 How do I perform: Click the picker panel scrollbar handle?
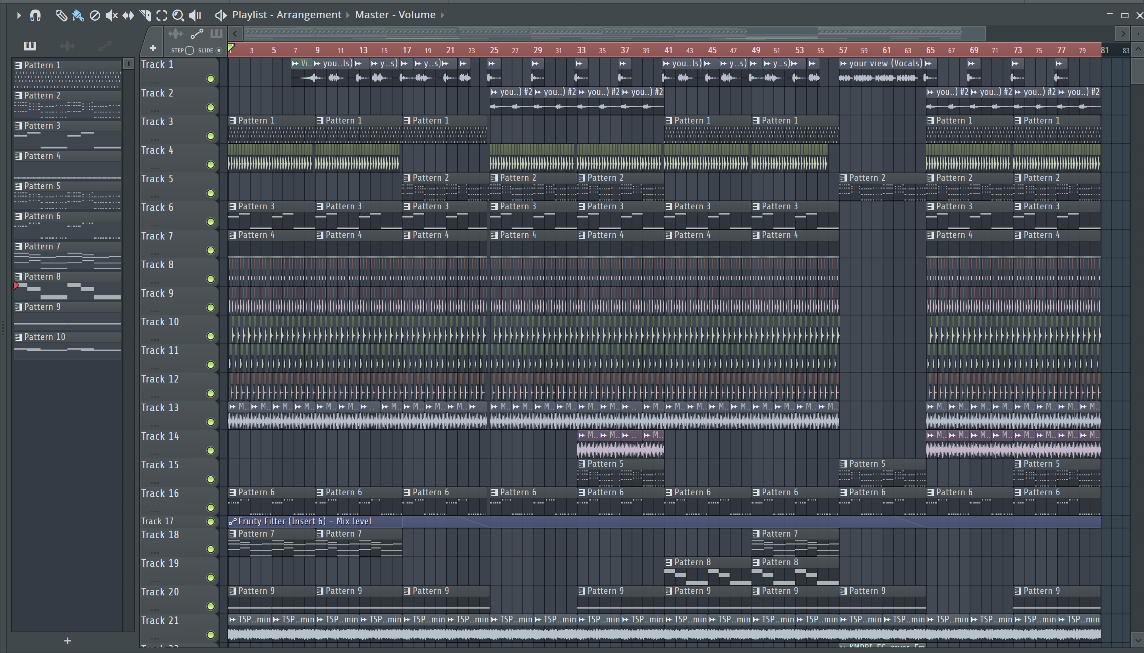(129, 64)
